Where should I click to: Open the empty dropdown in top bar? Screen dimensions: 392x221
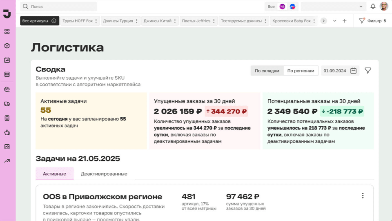coord(334,7)
